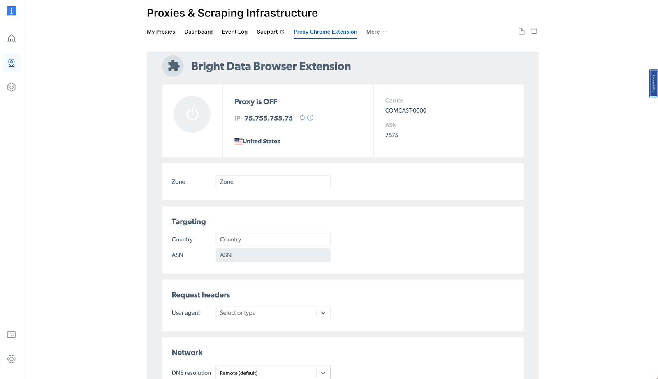Image resolution: width=658 pixels, height=379 pixels.
Task: Click the refresh IP icon
Action: pos(302,118)
